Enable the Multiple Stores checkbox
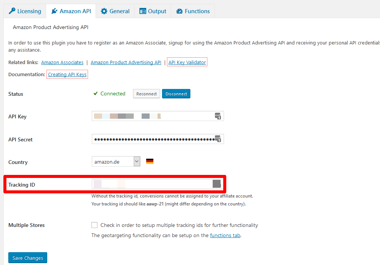The width and height of the screenshot is (380, 265). tap(94, 225)
